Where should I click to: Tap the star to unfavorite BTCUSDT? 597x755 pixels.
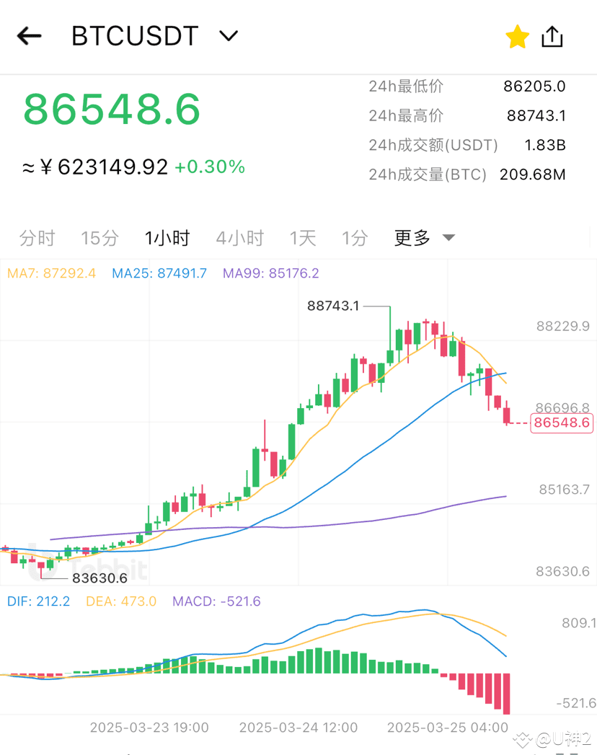click(x=518, y=36)
